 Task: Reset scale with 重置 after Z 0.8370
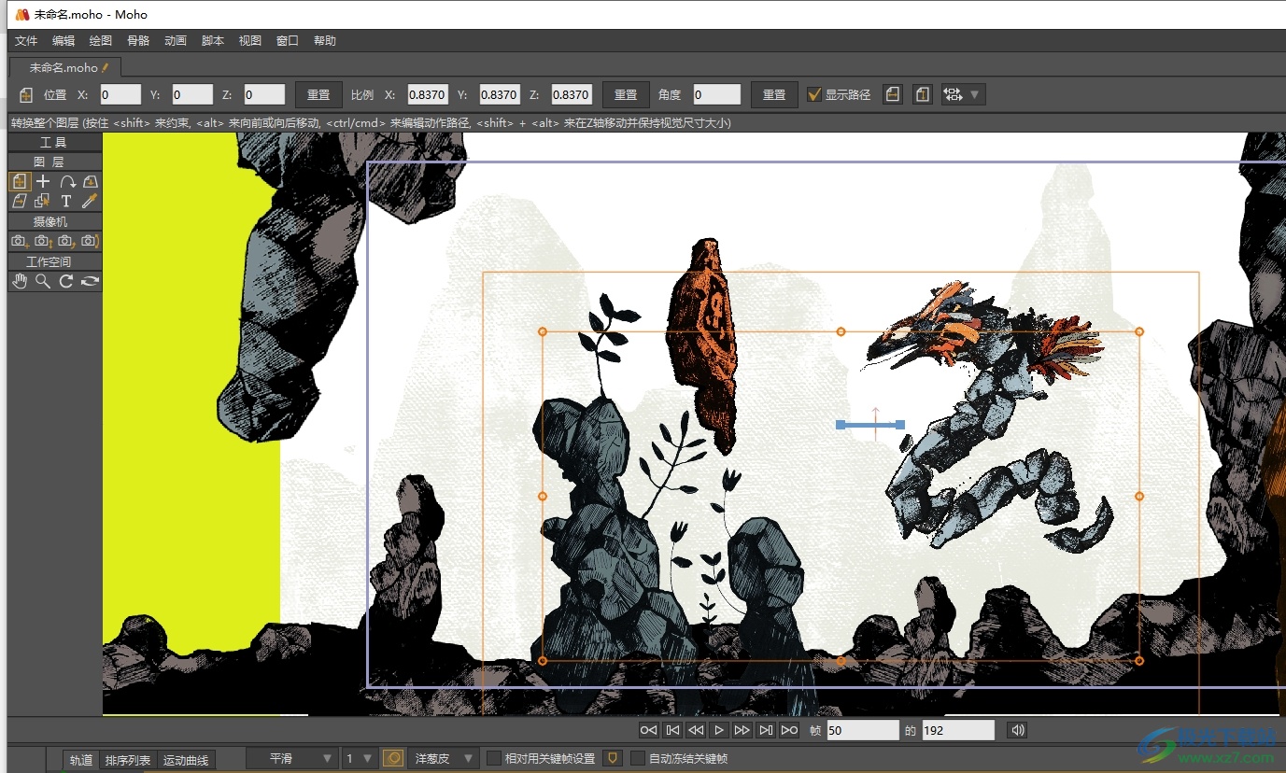(x=626, y=94)
